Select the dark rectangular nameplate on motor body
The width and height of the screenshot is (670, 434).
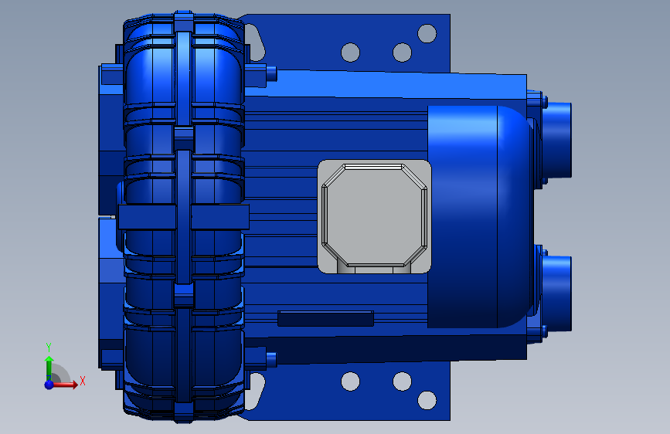(x=325, y=318)
